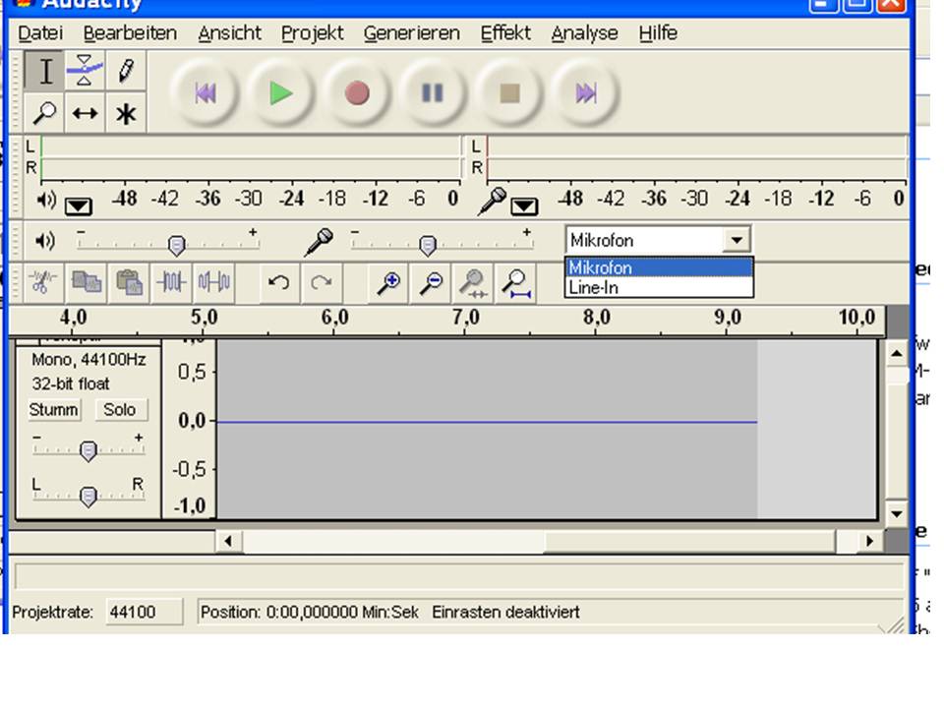The width and height of the screenshot is (944, 708).
Task: Open the Ansicht menu
Action: point(229,33)
